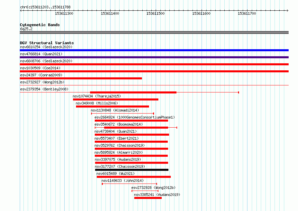Select the blue nsv6610254 variant bar

tap(154, 50)
